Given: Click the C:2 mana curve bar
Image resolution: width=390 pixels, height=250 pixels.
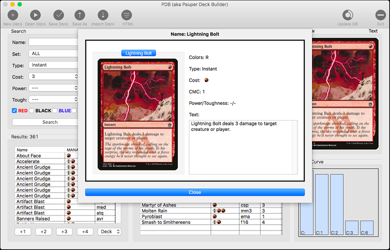Looking at the screenshot, I should coord(337,204).
